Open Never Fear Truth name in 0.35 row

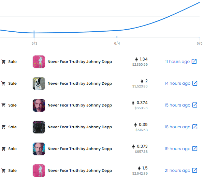tap(80, 127)
